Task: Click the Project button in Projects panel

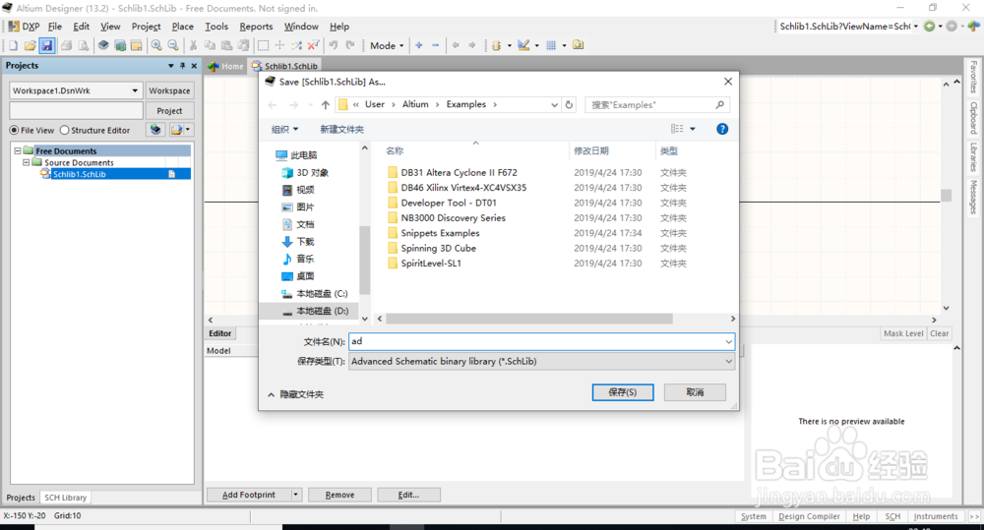Action: [169, 110]
